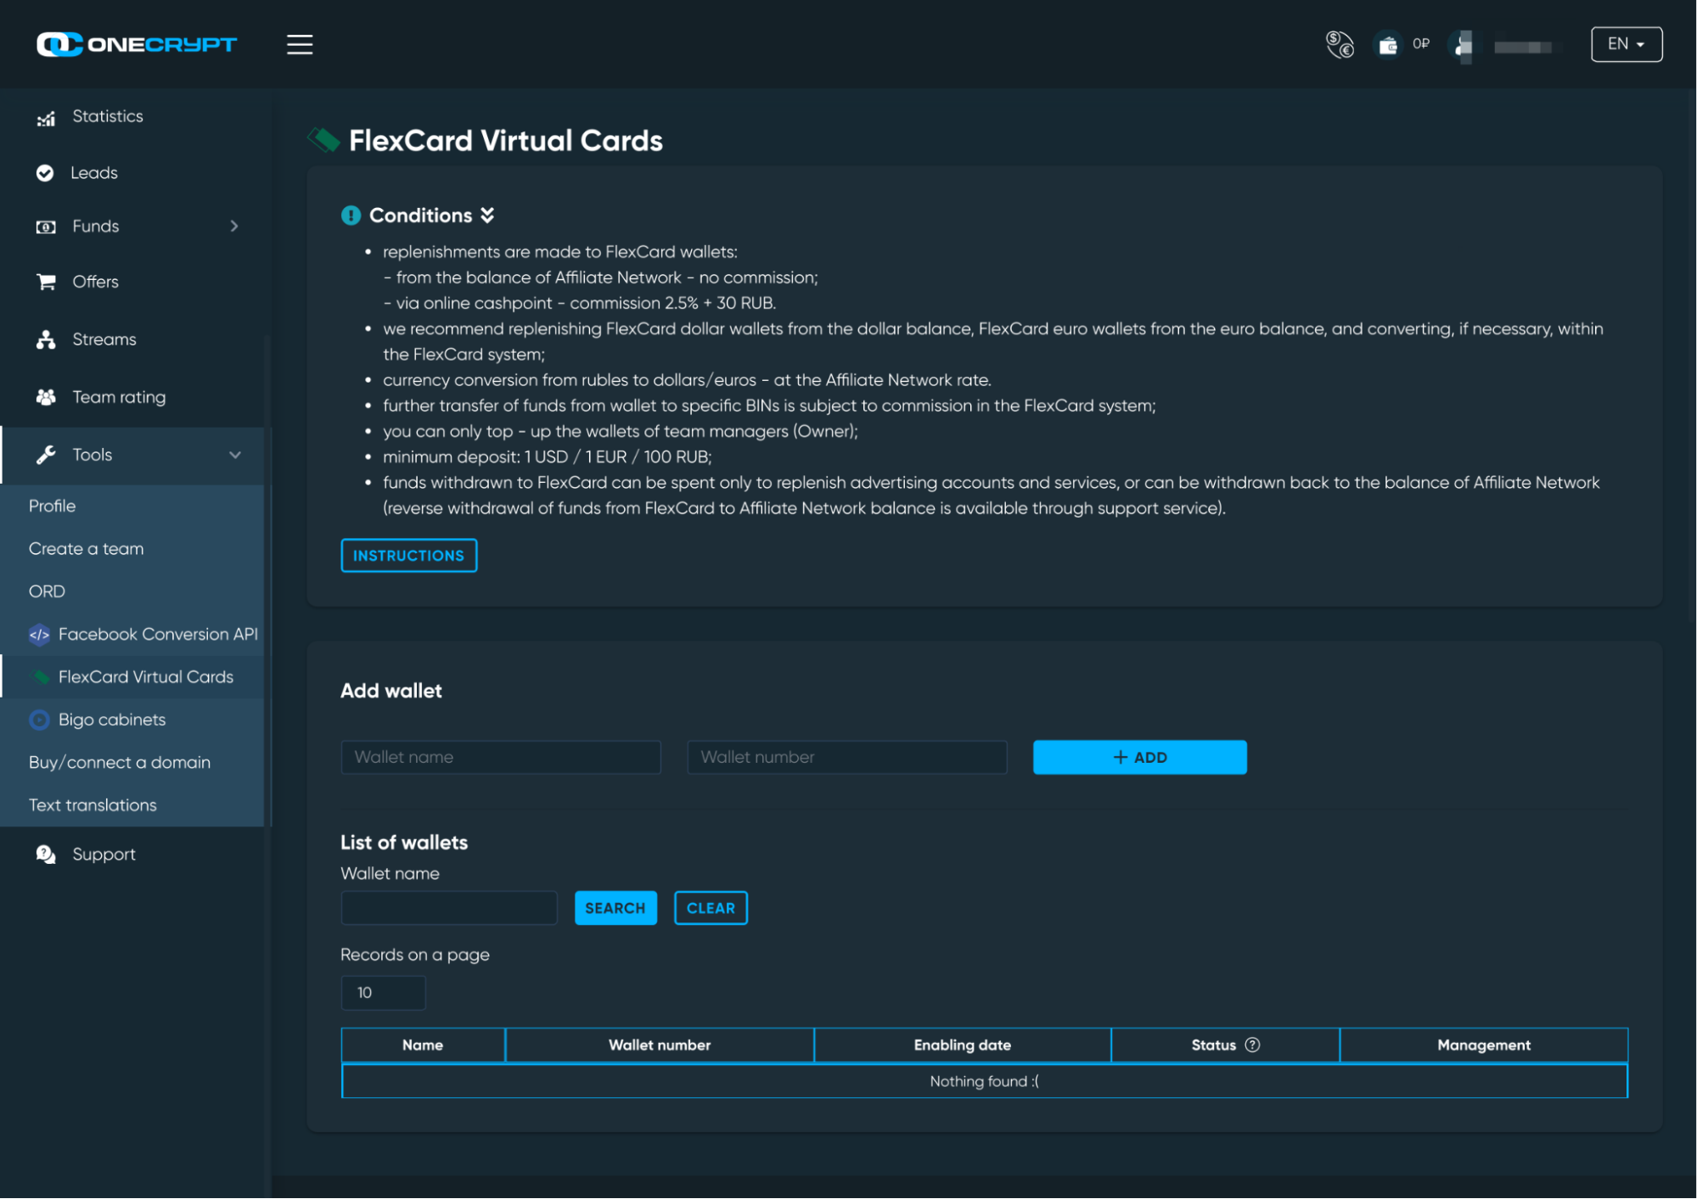1697x1199 pixels.
Task: Collapse the Conditions double chevron
Action: (487, 216)
